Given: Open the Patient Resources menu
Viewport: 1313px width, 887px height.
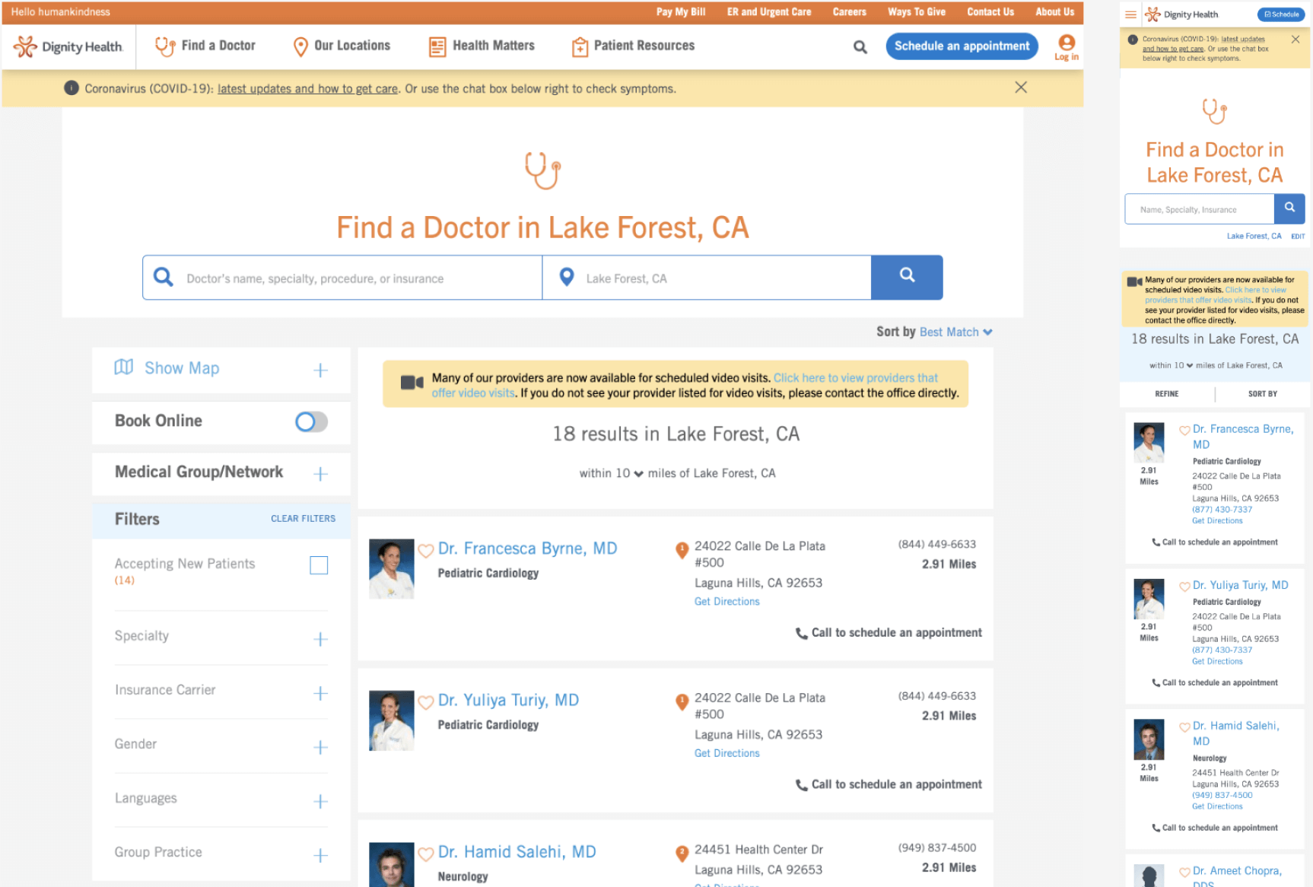Looking at the screenshot, I should (x=633, y=46).
